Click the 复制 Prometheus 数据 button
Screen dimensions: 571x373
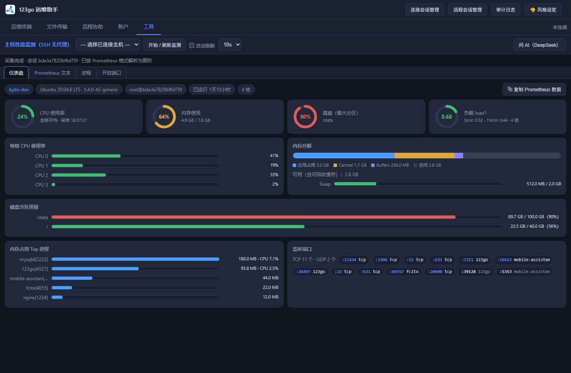534,89
